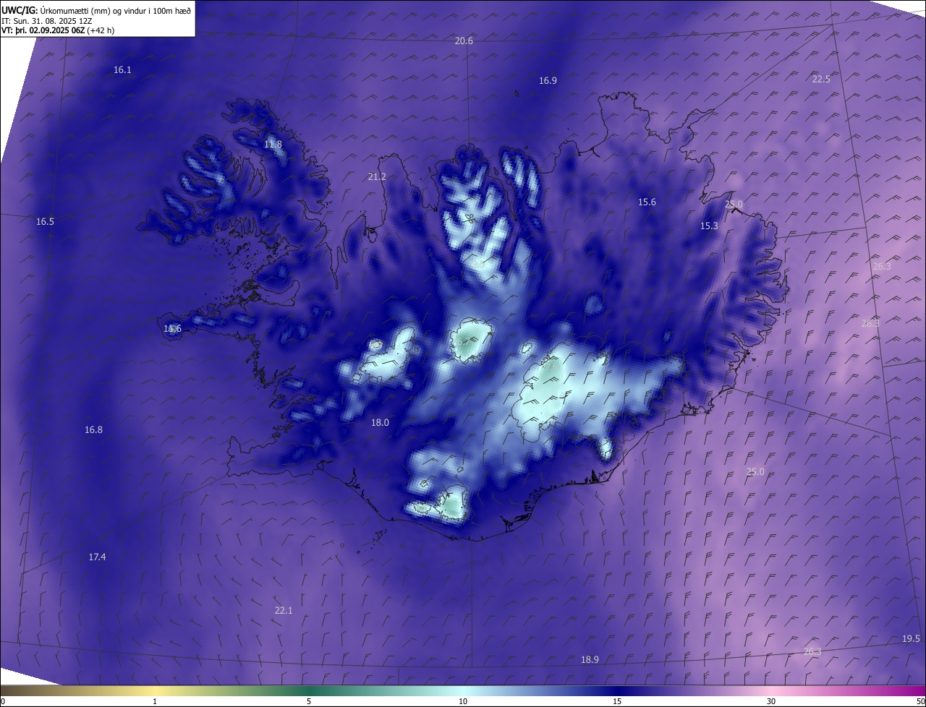
Task: Click the 15 tick on the color scale
Action: [617, 701]
